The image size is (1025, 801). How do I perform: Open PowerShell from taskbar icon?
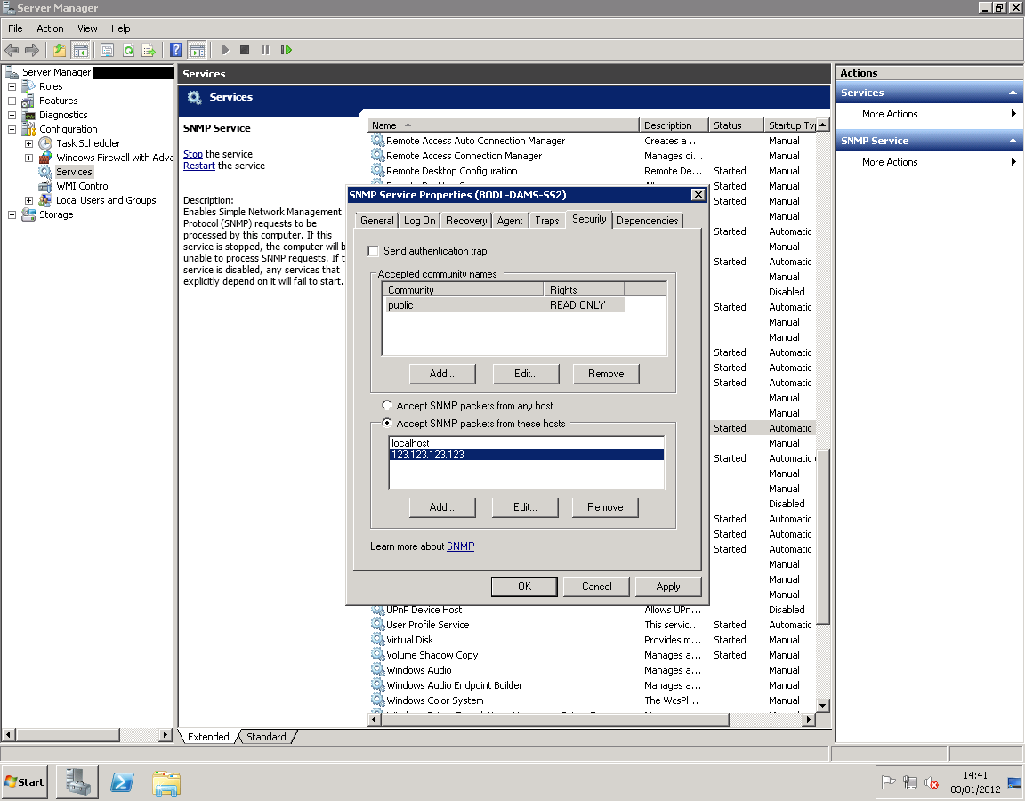click(122, 782)
